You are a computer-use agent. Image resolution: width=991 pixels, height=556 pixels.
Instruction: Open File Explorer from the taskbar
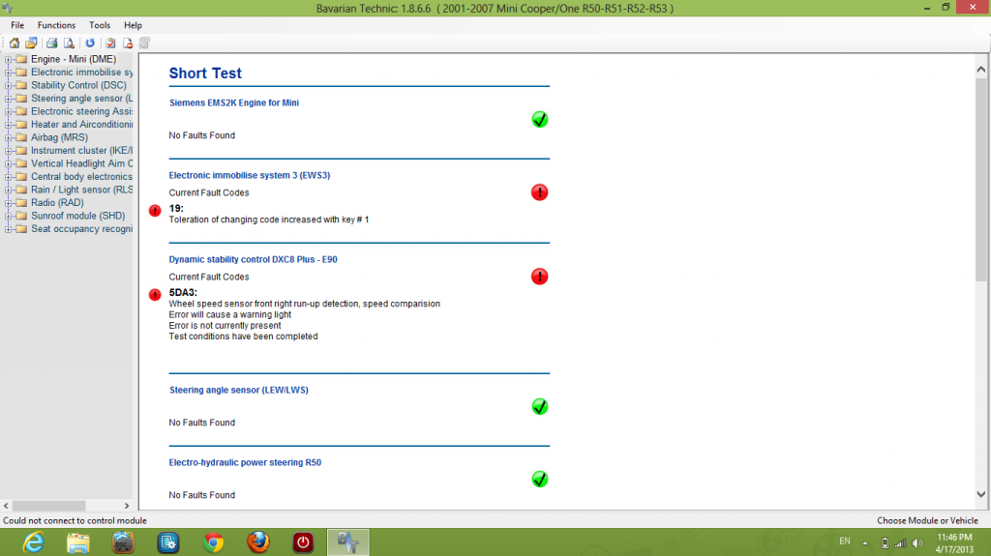[77, 542]
